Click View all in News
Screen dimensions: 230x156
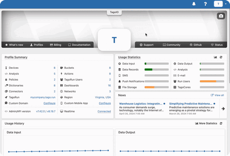217,95
